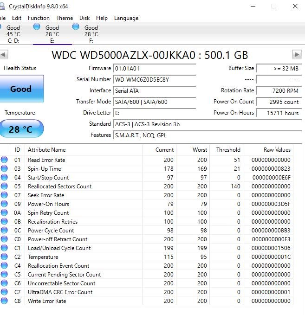Click the Current column header
Screen dimensions: 305x315
coord(159,150)
